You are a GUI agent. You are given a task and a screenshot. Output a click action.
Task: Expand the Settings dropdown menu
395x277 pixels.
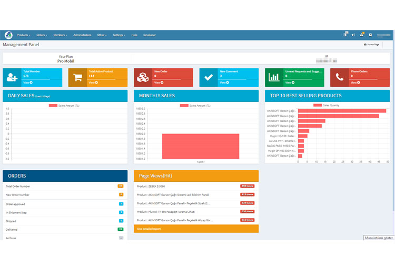[x=119, y=35]
